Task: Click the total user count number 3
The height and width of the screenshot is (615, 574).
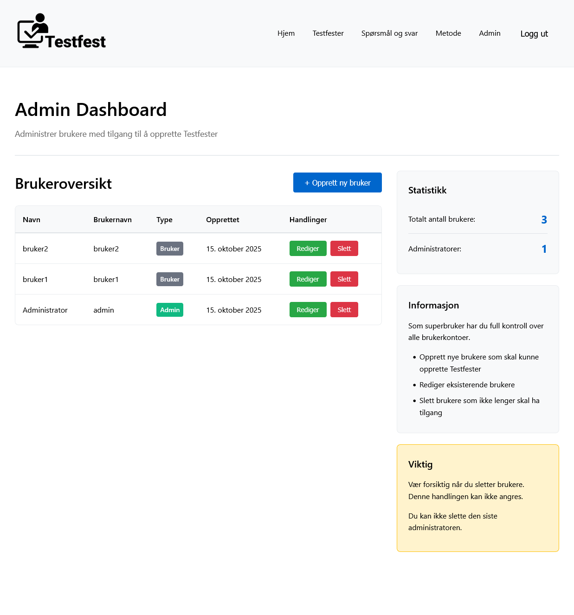Action: pos(544,219)
